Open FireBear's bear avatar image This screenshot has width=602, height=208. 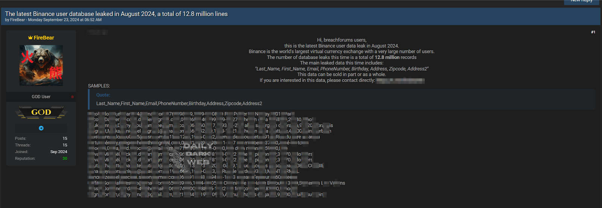click(41, 65)
